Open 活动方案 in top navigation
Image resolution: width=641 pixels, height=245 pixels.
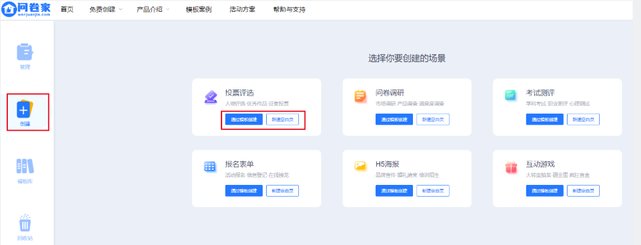pos(243,10)
